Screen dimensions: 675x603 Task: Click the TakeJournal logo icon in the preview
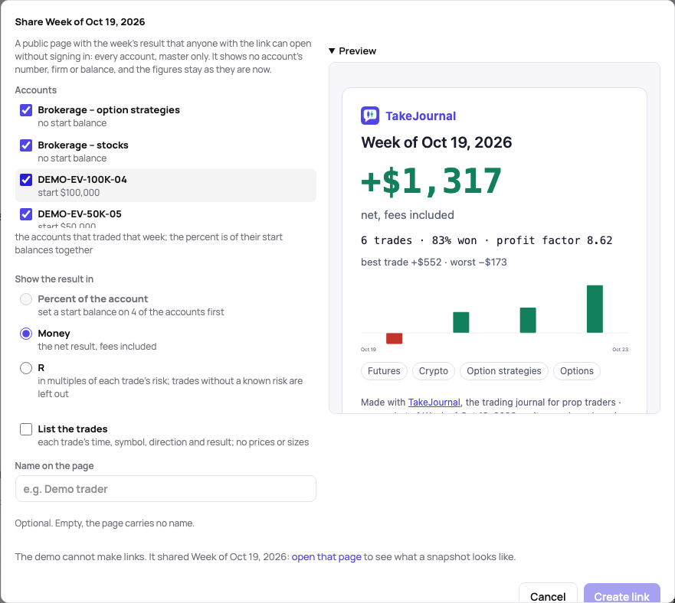pos(370,116)
